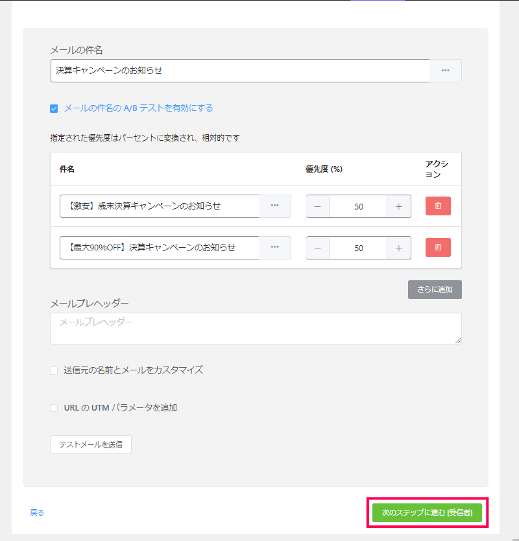This screenshot has height=541, width=519.
Task: Click the 優先度 (%) column header
Action: pyautogui.click(x=324, y=169)
